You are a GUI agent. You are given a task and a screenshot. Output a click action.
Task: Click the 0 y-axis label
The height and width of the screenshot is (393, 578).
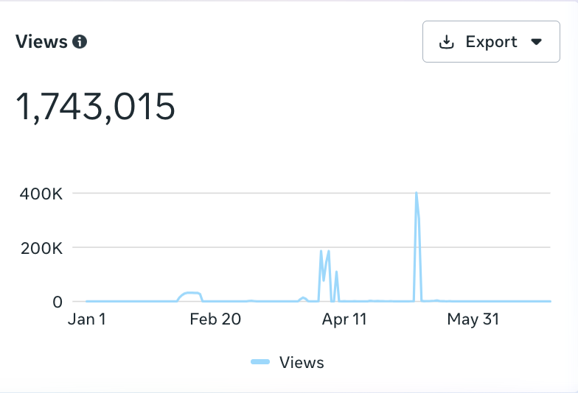point(57,301)
